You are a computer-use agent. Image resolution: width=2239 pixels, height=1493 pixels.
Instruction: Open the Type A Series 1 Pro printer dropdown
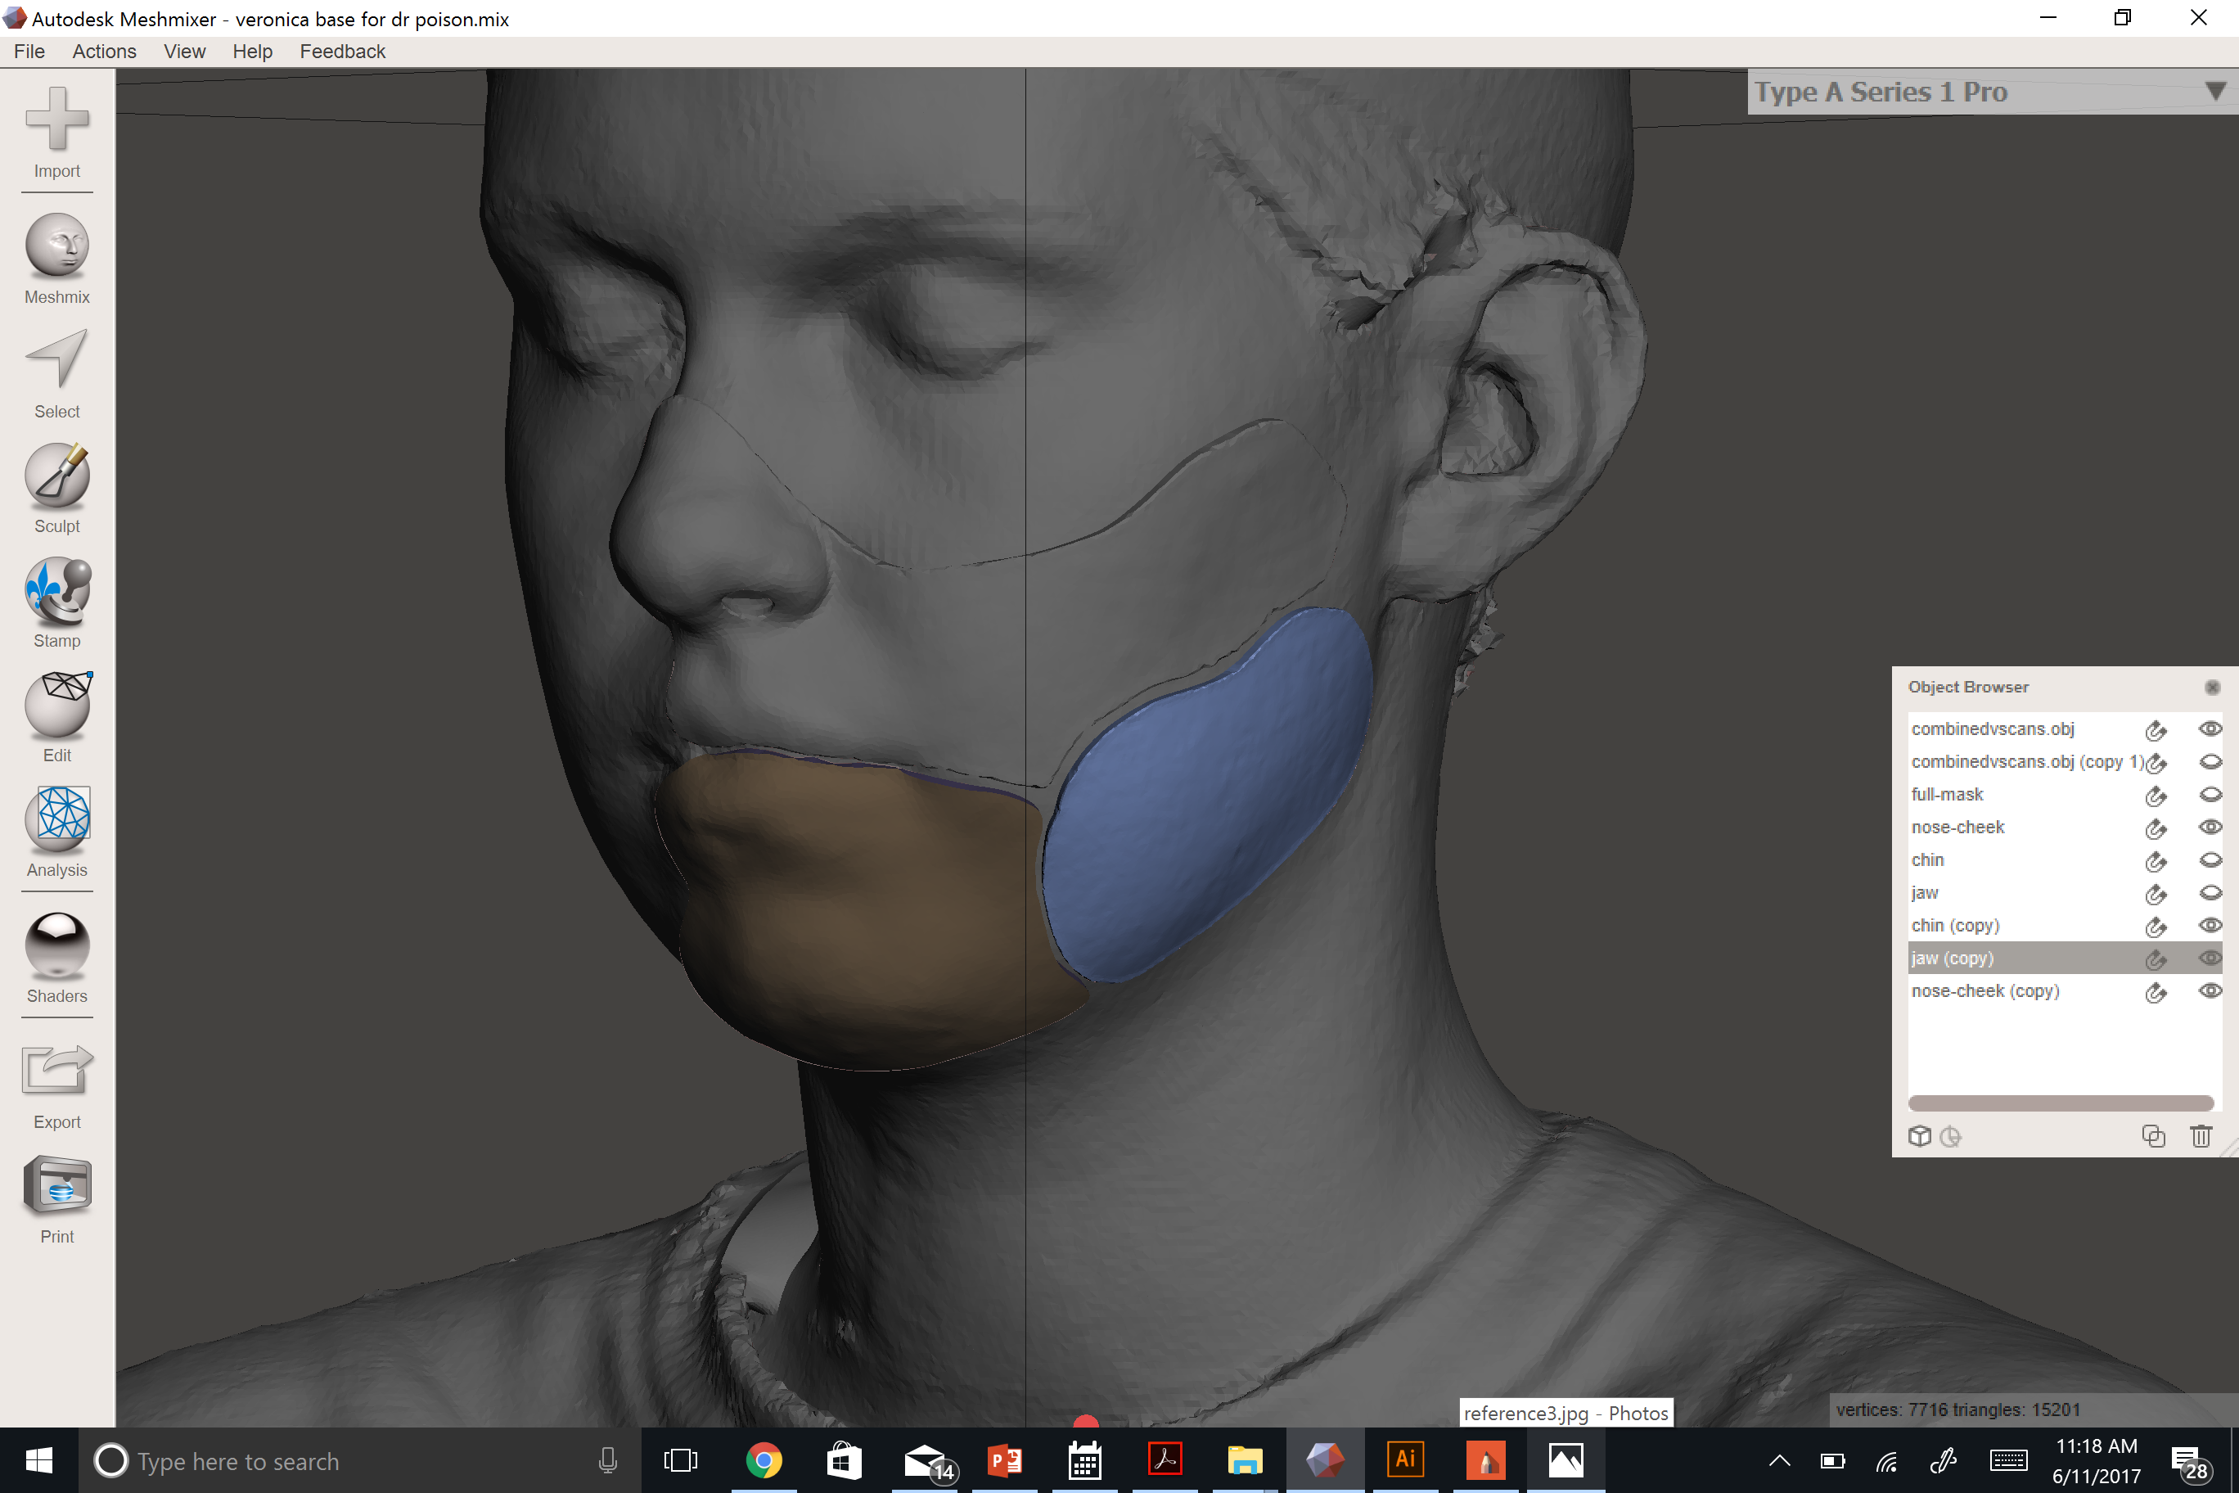click(1992, 92)
